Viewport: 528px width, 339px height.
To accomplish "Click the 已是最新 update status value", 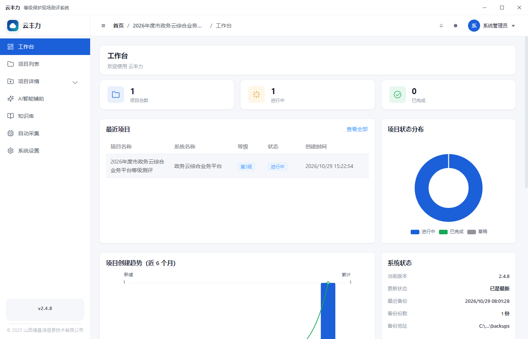I will (500, 289).
